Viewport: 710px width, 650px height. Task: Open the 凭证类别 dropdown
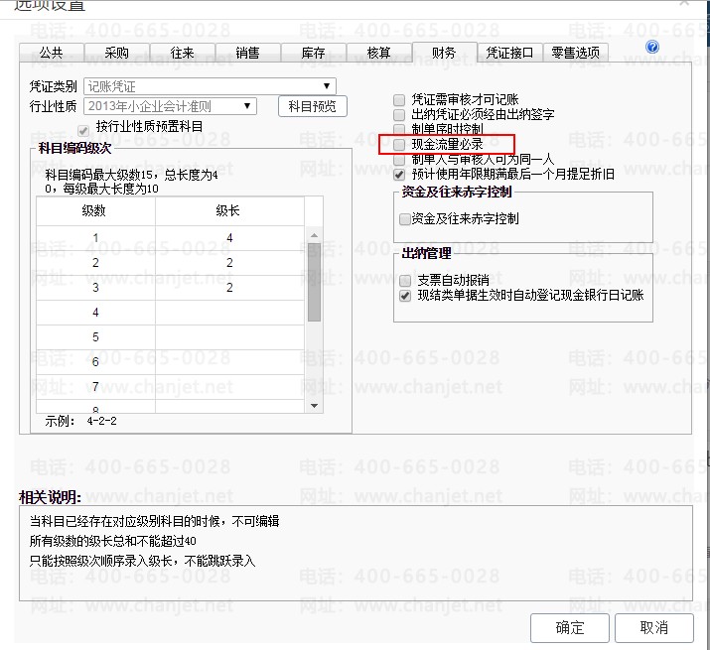211,86
